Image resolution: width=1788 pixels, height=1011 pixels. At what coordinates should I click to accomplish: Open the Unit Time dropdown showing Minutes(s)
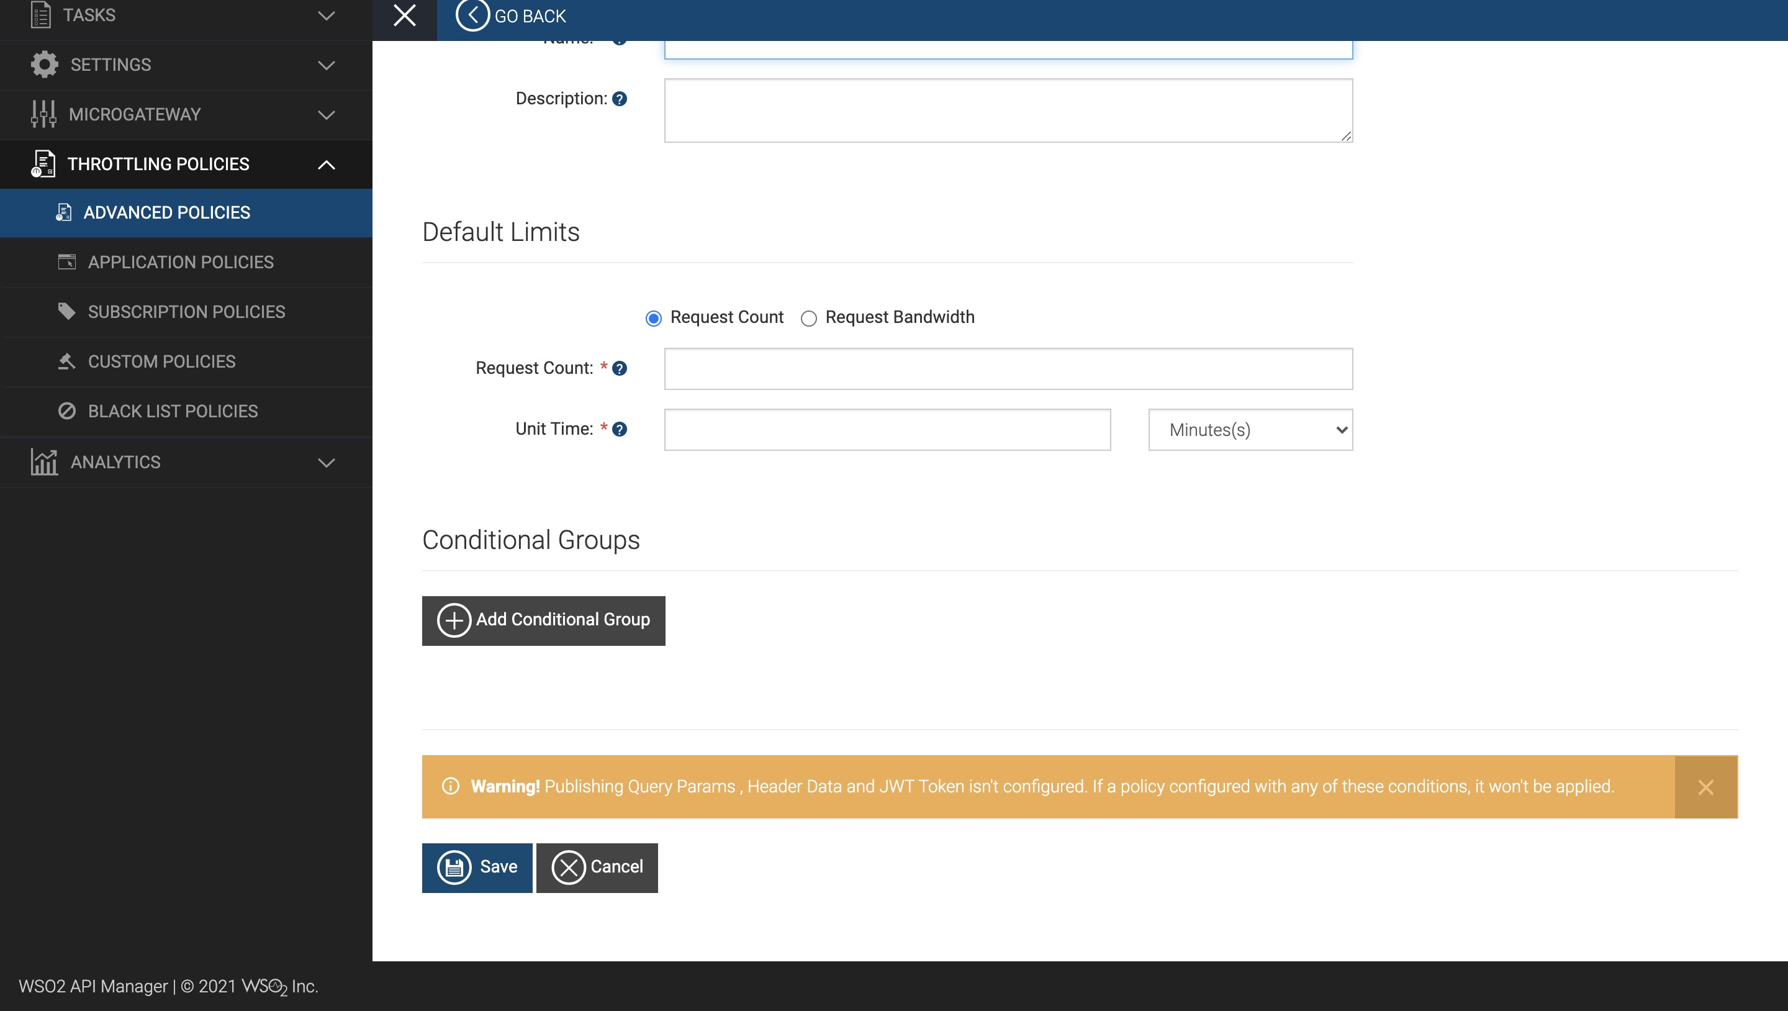pos(1248,430)
